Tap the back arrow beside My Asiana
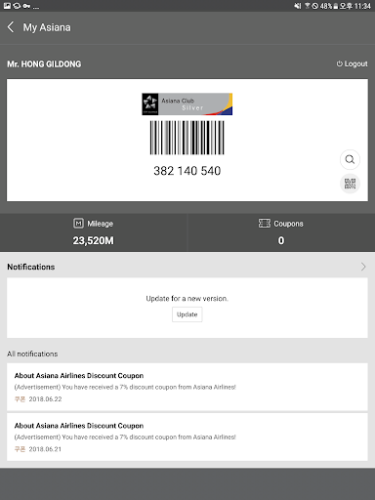 (x=11, y=27)
